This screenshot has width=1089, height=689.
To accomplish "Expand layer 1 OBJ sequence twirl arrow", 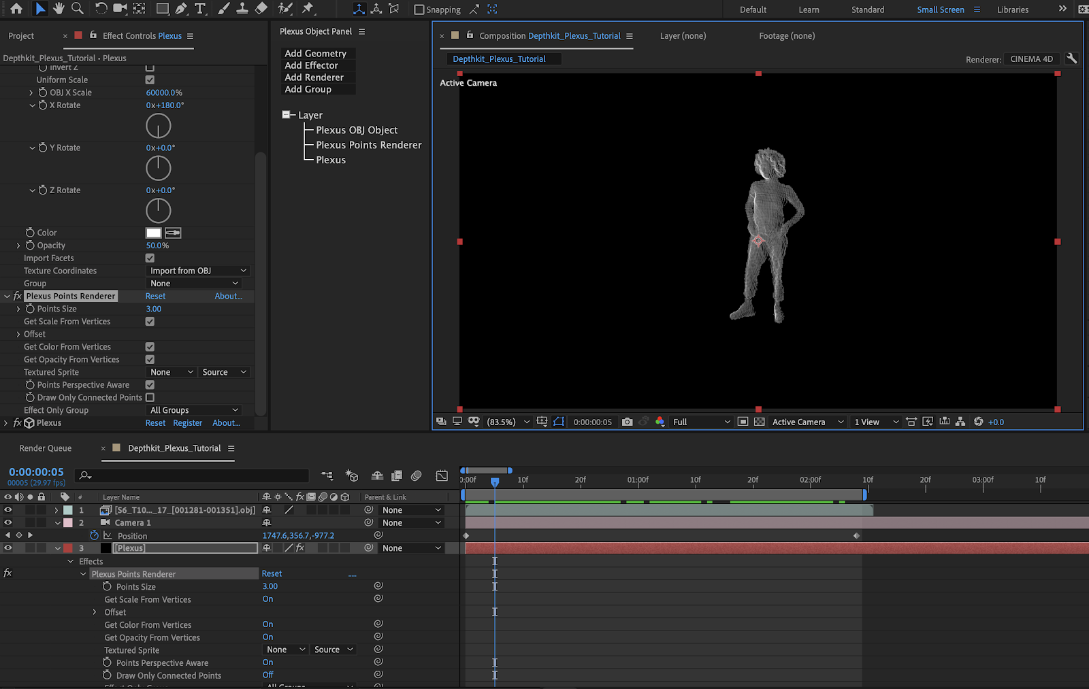I will click(56, 510).
